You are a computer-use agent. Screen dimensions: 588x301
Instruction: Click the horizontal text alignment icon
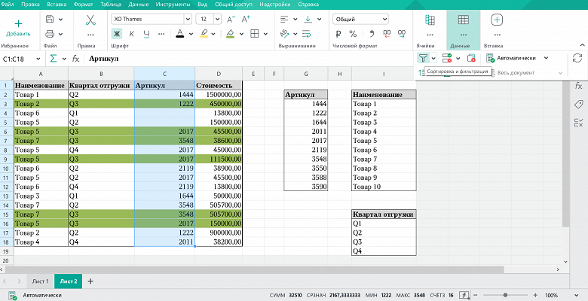click(284, 19)
